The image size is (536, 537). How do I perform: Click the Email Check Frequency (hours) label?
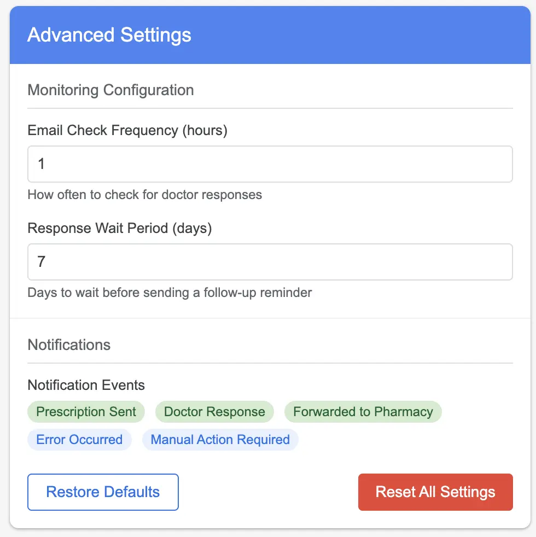coord(127,131)
